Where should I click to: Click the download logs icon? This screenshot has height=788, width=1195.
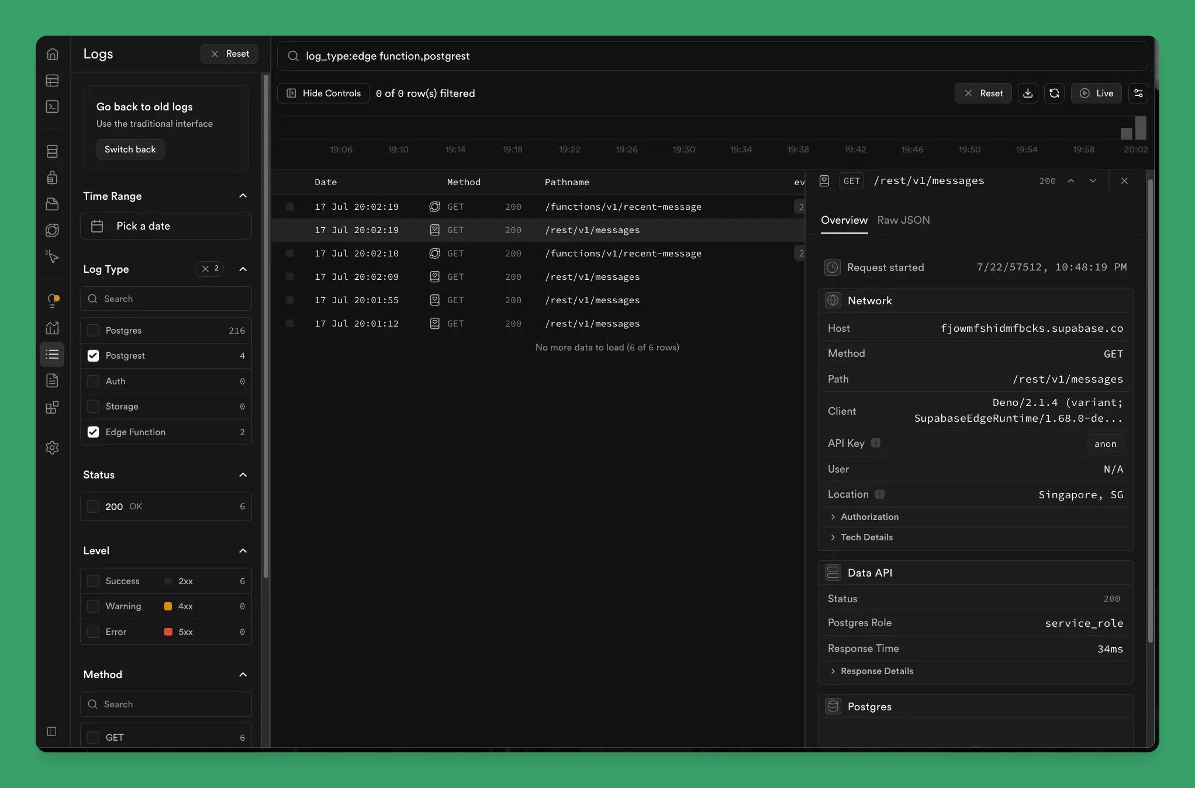[1028, 93]
